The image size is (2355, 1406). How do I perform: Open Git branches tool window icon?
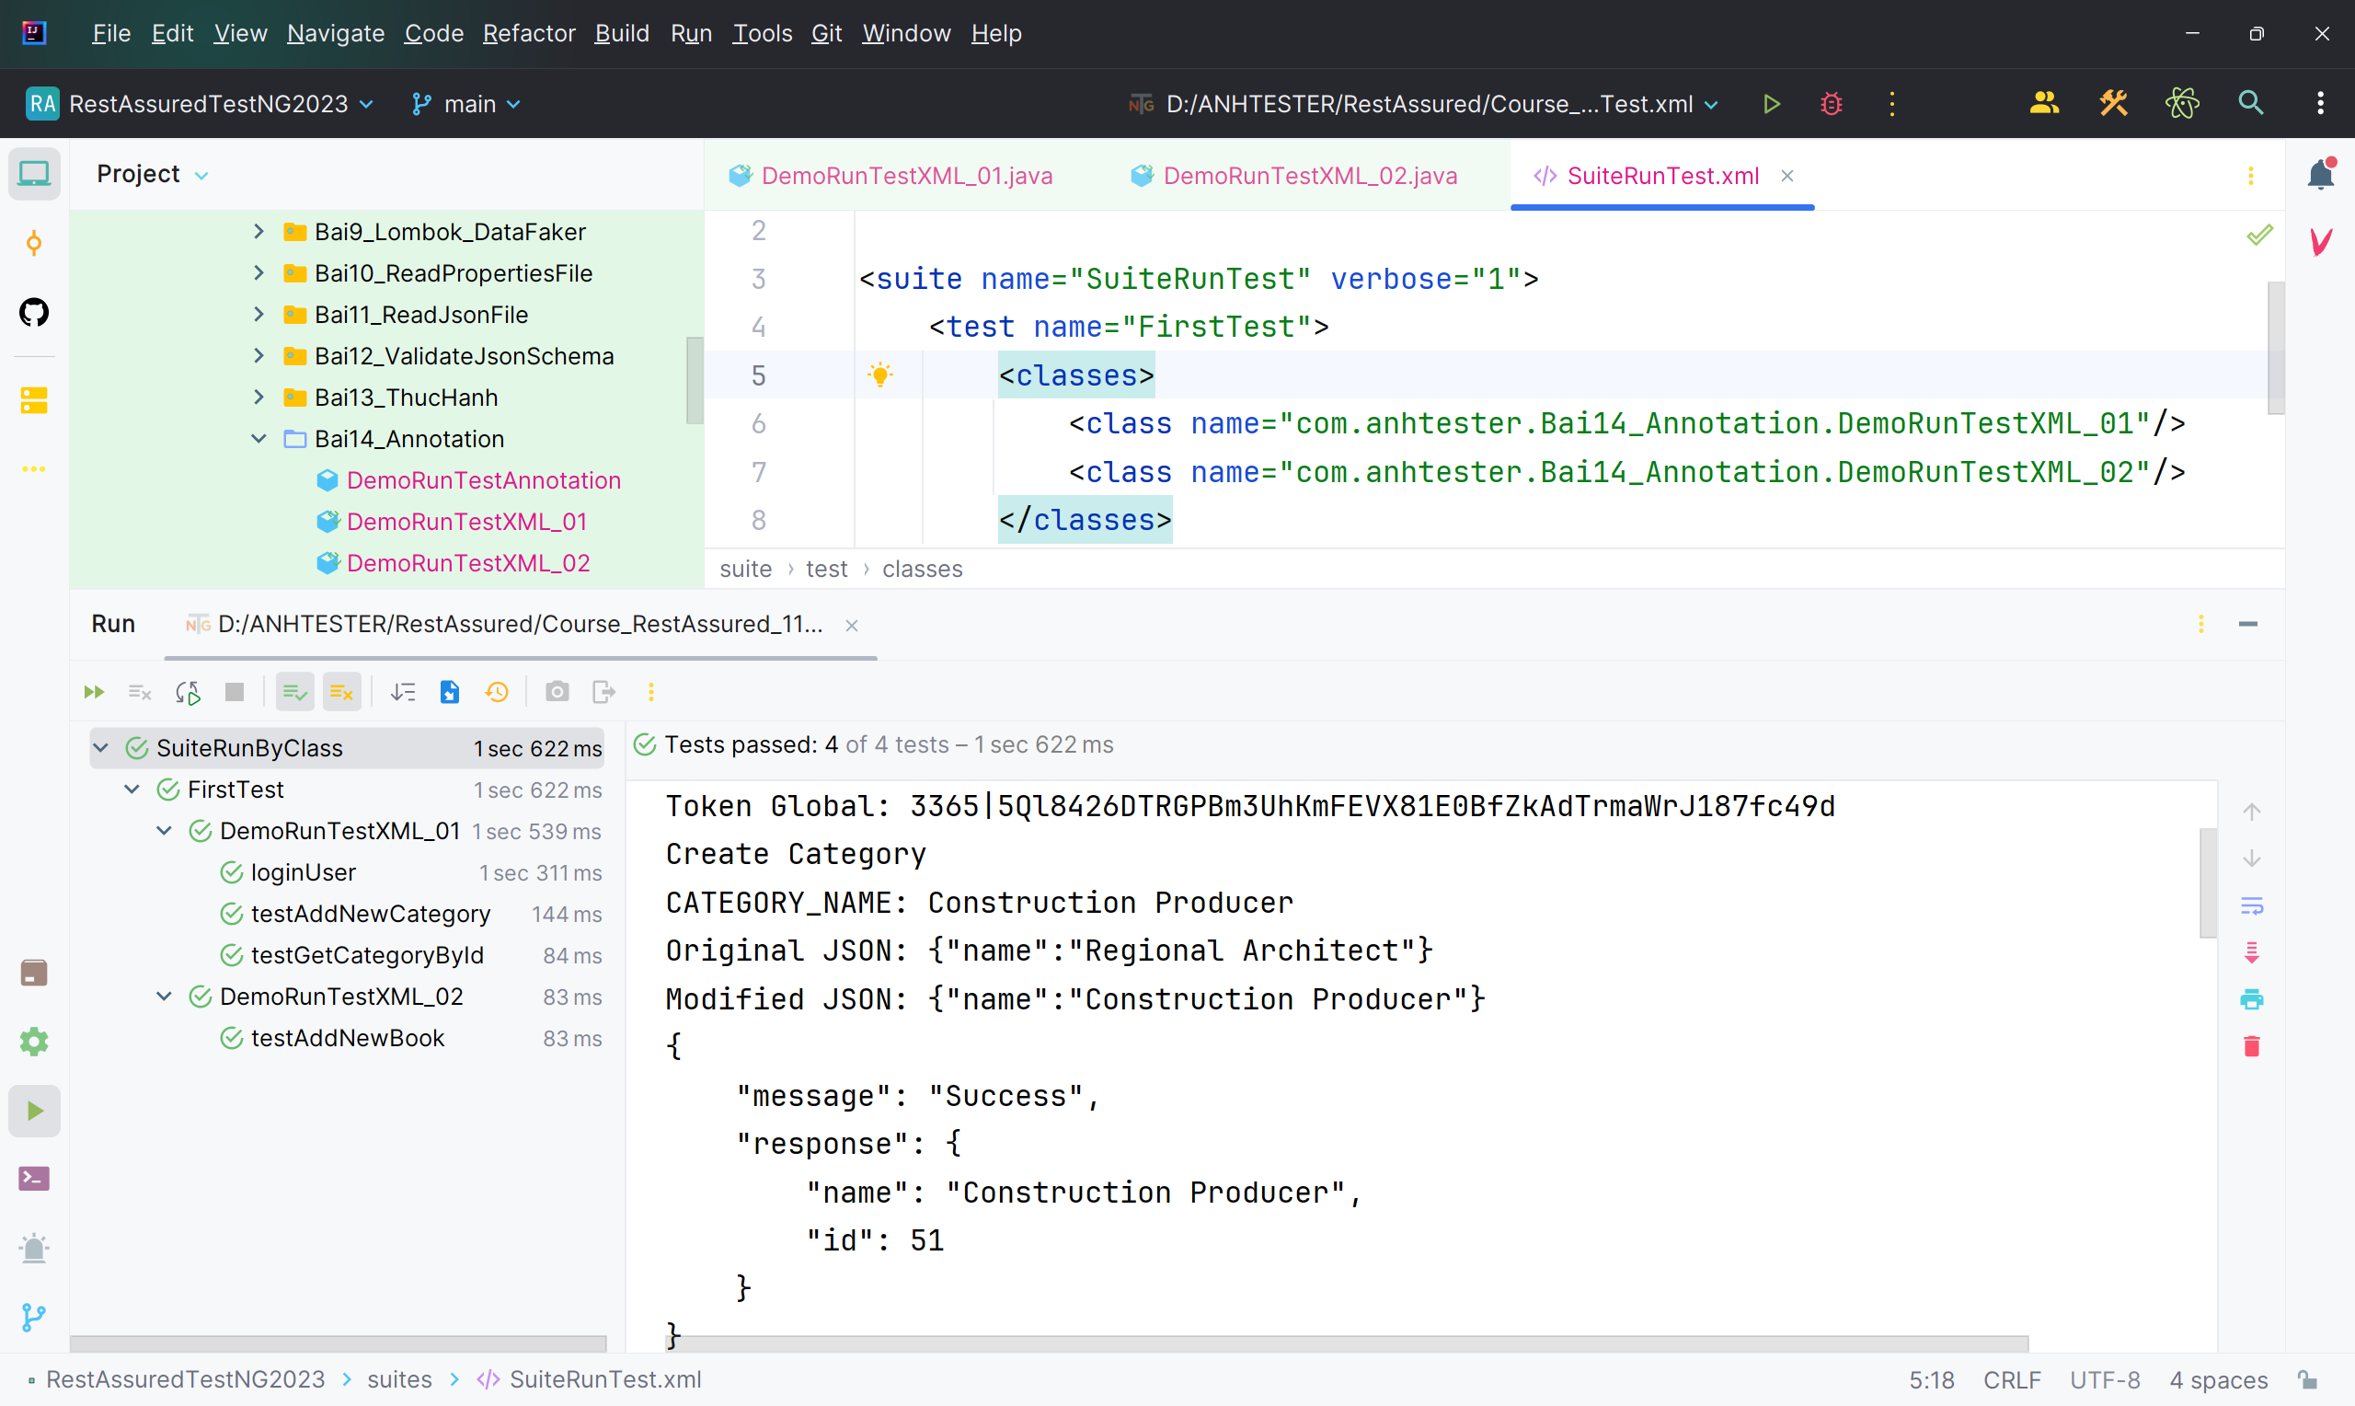(x=34, y=1317)
